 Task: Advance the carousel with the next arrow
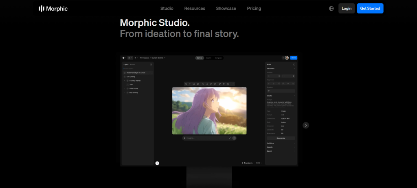tap(305, 125)
